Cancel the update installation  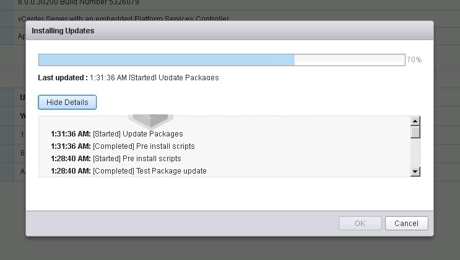[406, 224]
